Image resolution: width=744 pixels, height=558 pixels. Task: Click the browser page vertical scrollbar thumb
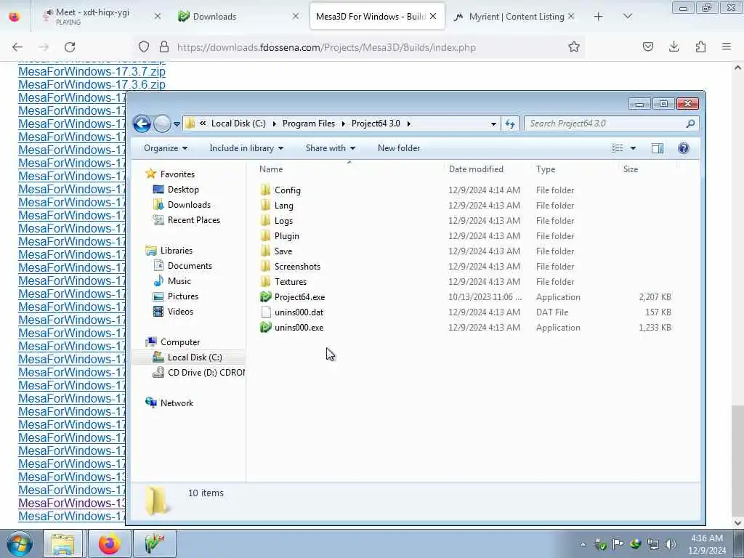(737, 460)
